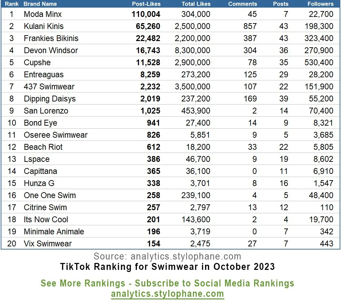The width and height of the screenshot is (341, 303).
Task: Select the Moda Minx brand name
Action: click(43, 14)
